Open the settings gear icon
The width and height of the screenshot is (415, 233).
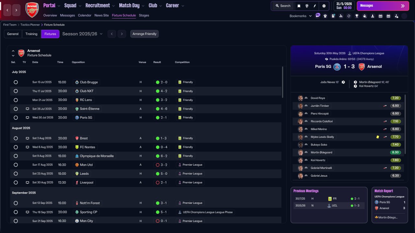point(324,6)
